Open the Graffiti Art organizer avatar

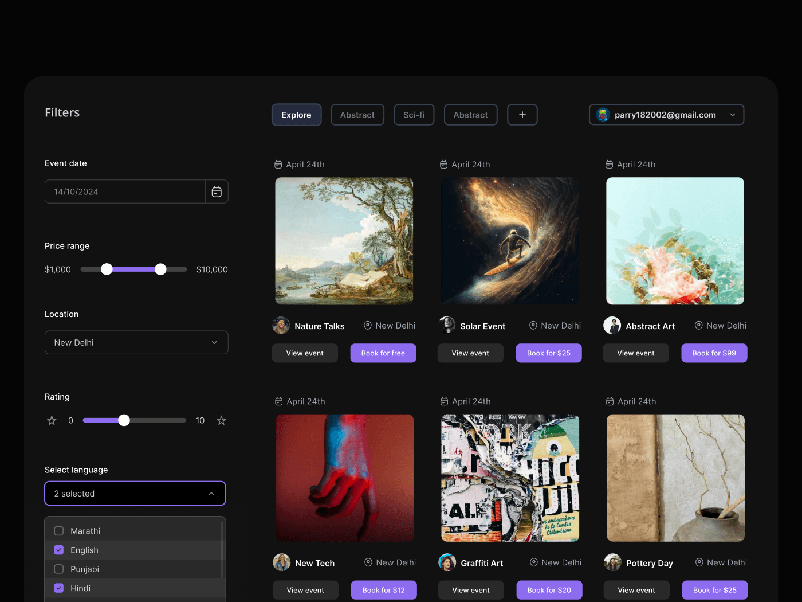447,562
